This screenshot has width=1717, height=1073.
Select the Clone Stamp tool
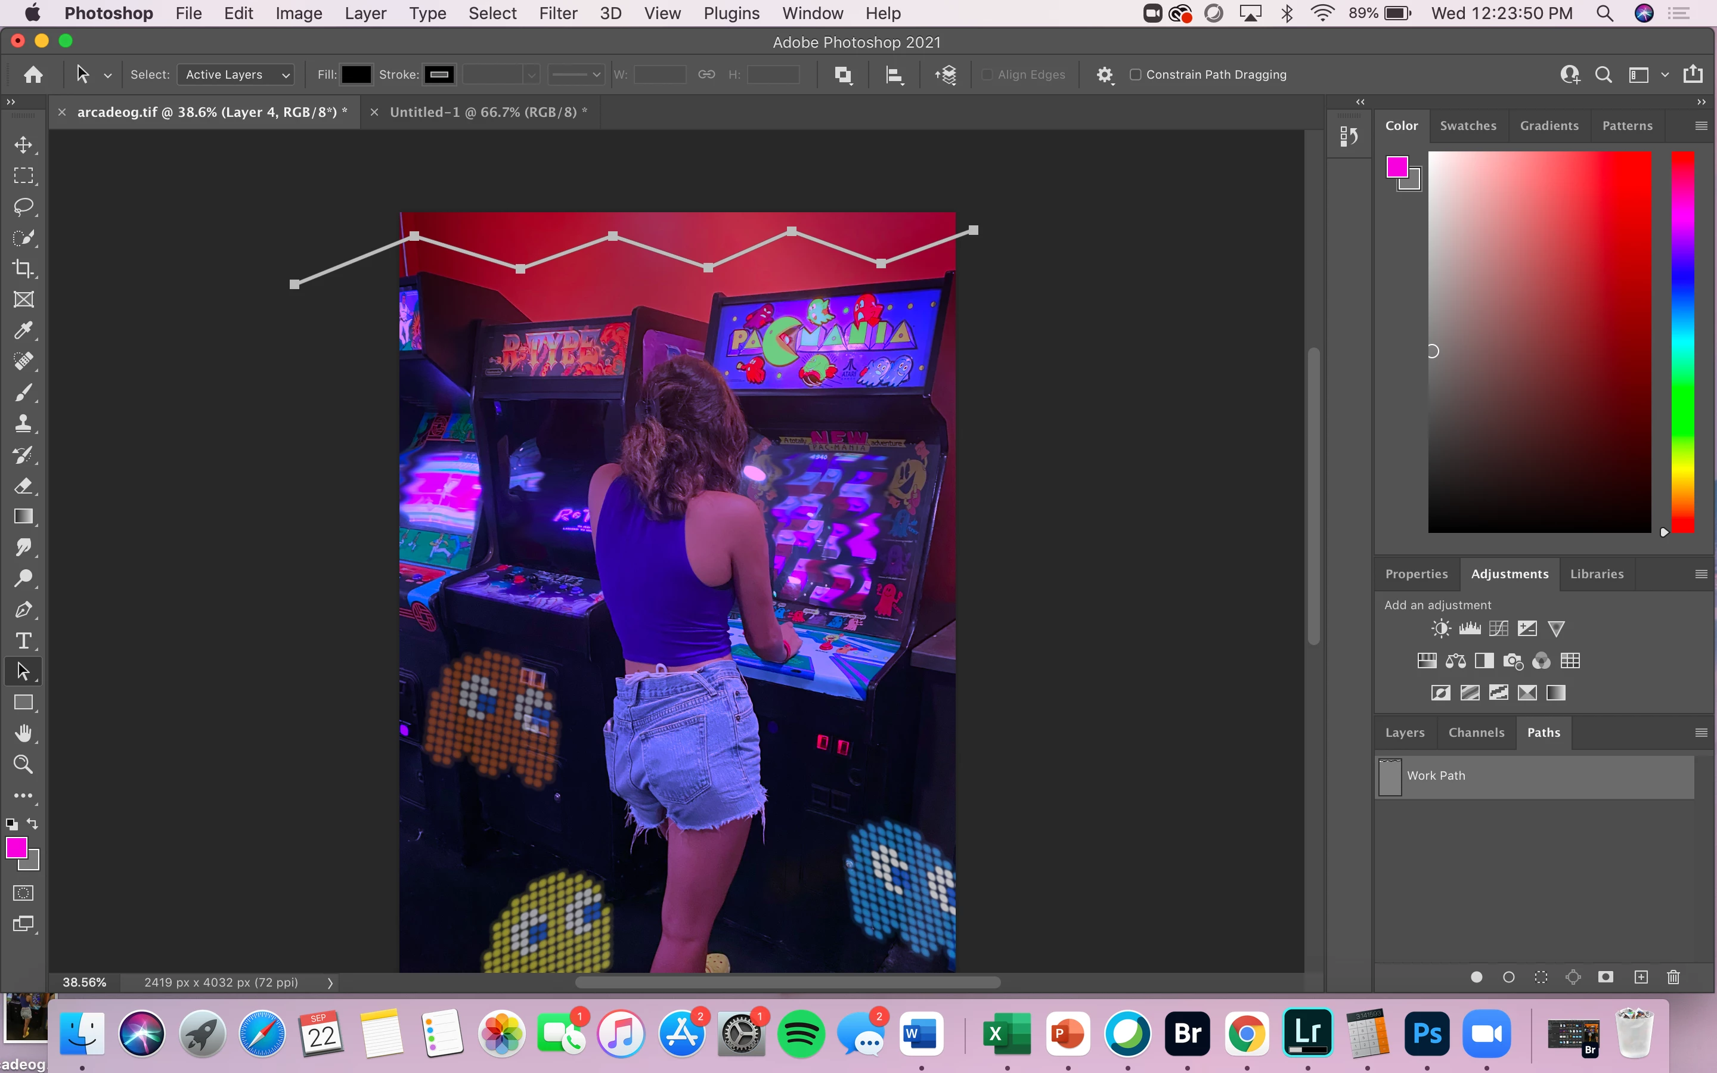(x=23, y=424)
